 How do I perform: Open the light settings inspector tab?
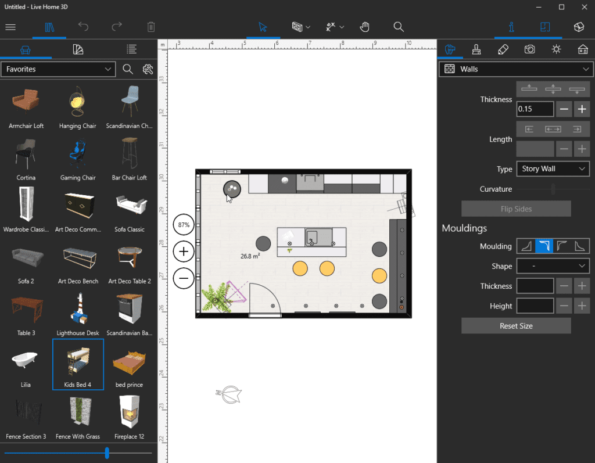(556, 49)
